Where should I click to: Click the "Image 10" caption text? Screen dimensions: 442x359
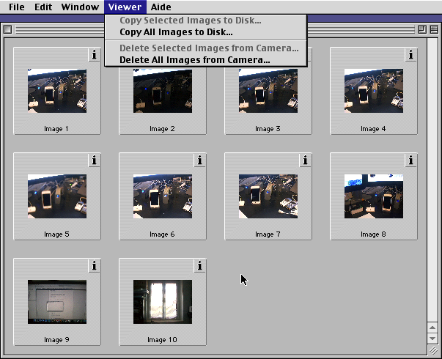coord(163,340)
